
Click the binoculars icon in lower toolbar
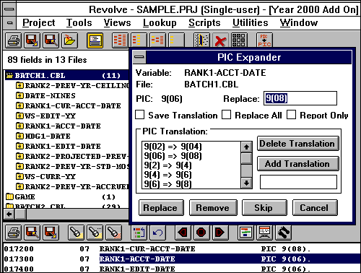click(x=283, y=233)
